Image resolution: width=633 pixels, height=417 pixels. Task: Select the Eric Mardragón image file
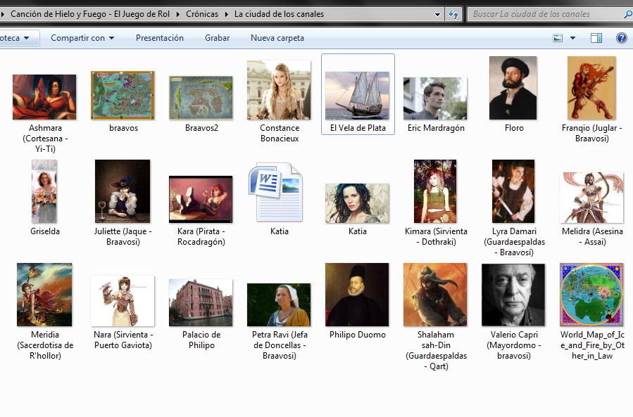point(435,98)
